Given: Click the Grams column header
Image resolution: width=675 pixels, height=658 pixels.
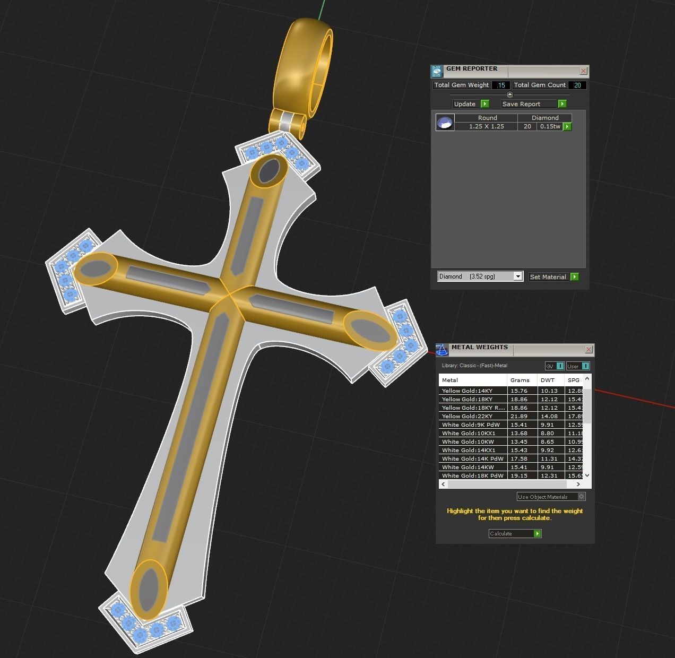Looking at the screenshot, I should click(522, 380).
